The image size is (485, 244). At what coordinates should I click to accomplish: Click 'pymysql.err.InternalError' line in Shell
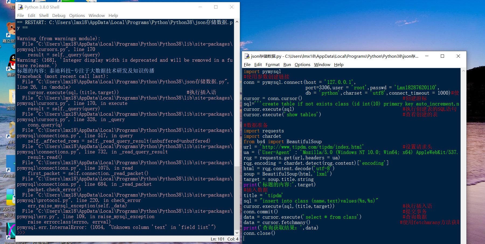[116, 227]
